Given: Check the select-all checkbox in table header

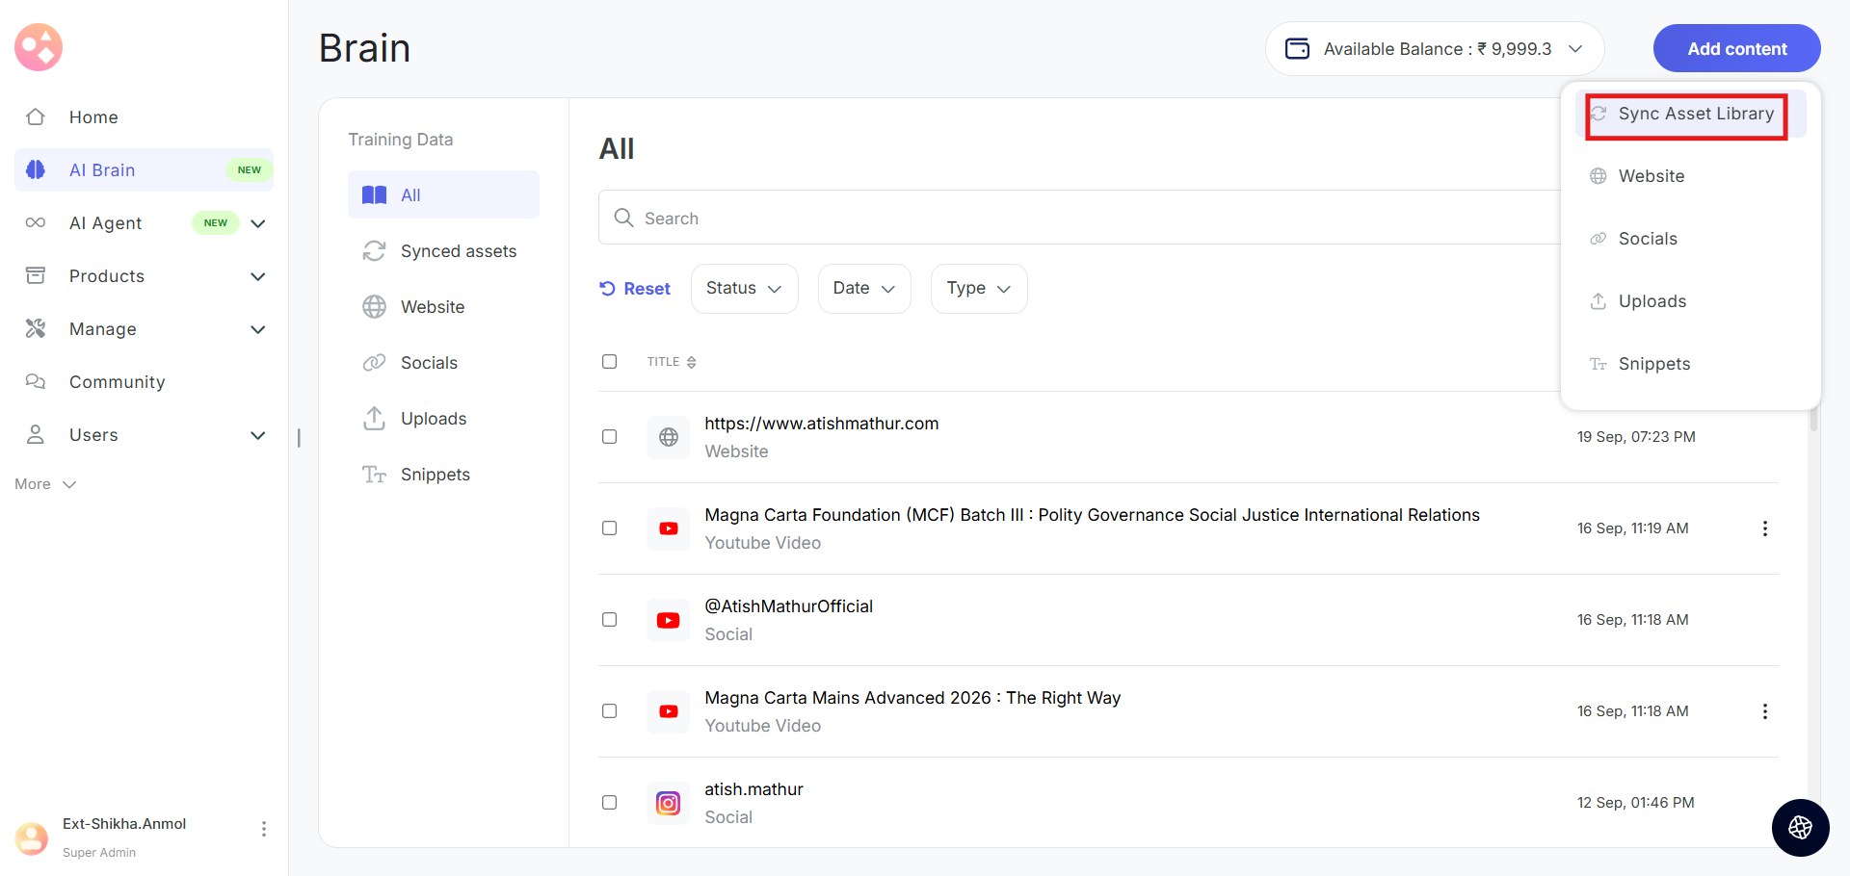Looking at the screenshot, I should (x=609, y=362).
